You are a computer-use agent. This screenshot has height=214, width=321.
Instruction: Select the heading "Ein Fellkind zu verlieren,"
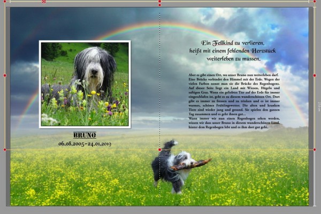pos(233,43)
